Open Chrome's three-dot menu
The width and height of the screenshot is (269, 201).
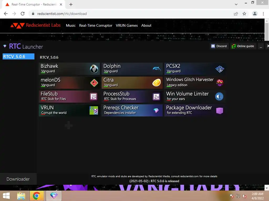coord(263,14)
